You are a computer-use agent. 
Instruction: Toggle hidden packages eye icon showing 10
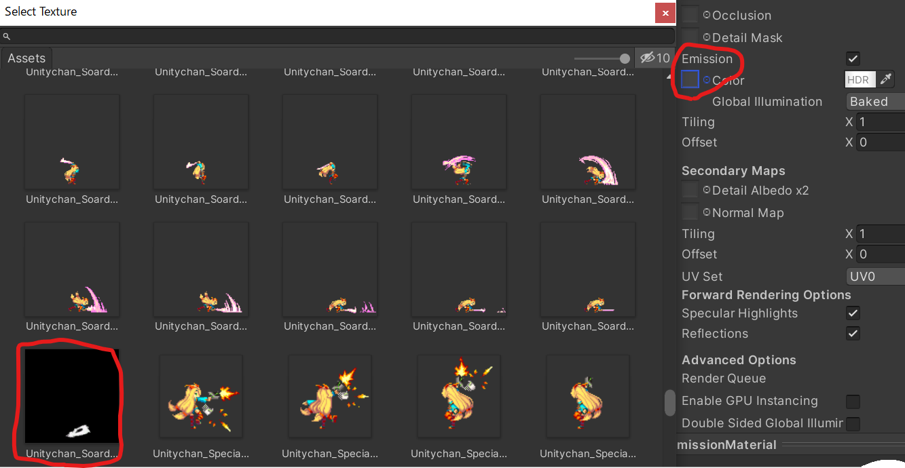(x=654, y=58)
